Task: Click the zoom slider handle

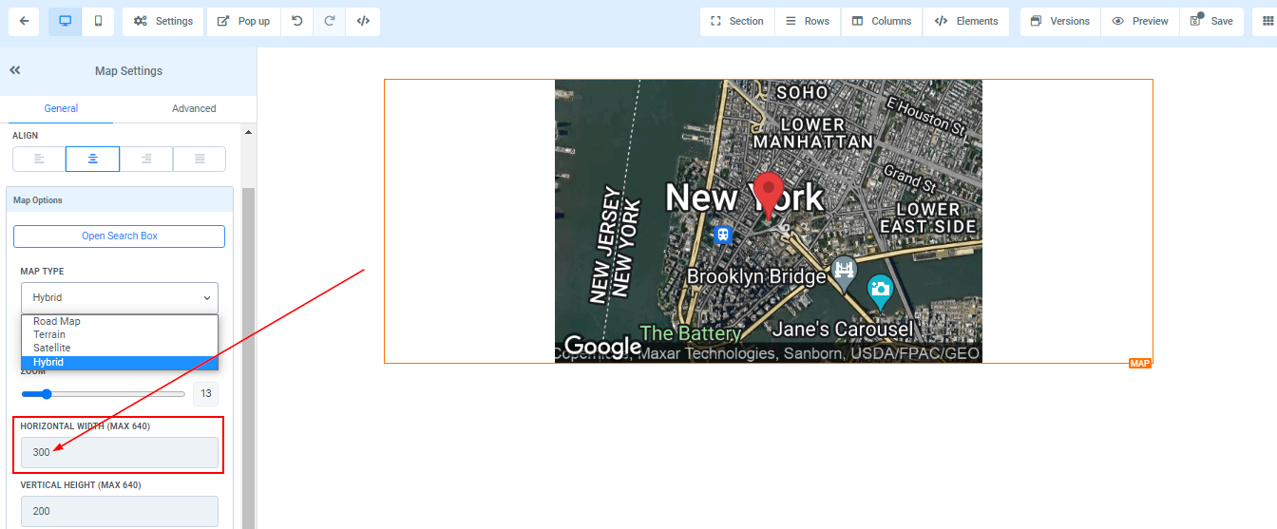Action: 46,393
